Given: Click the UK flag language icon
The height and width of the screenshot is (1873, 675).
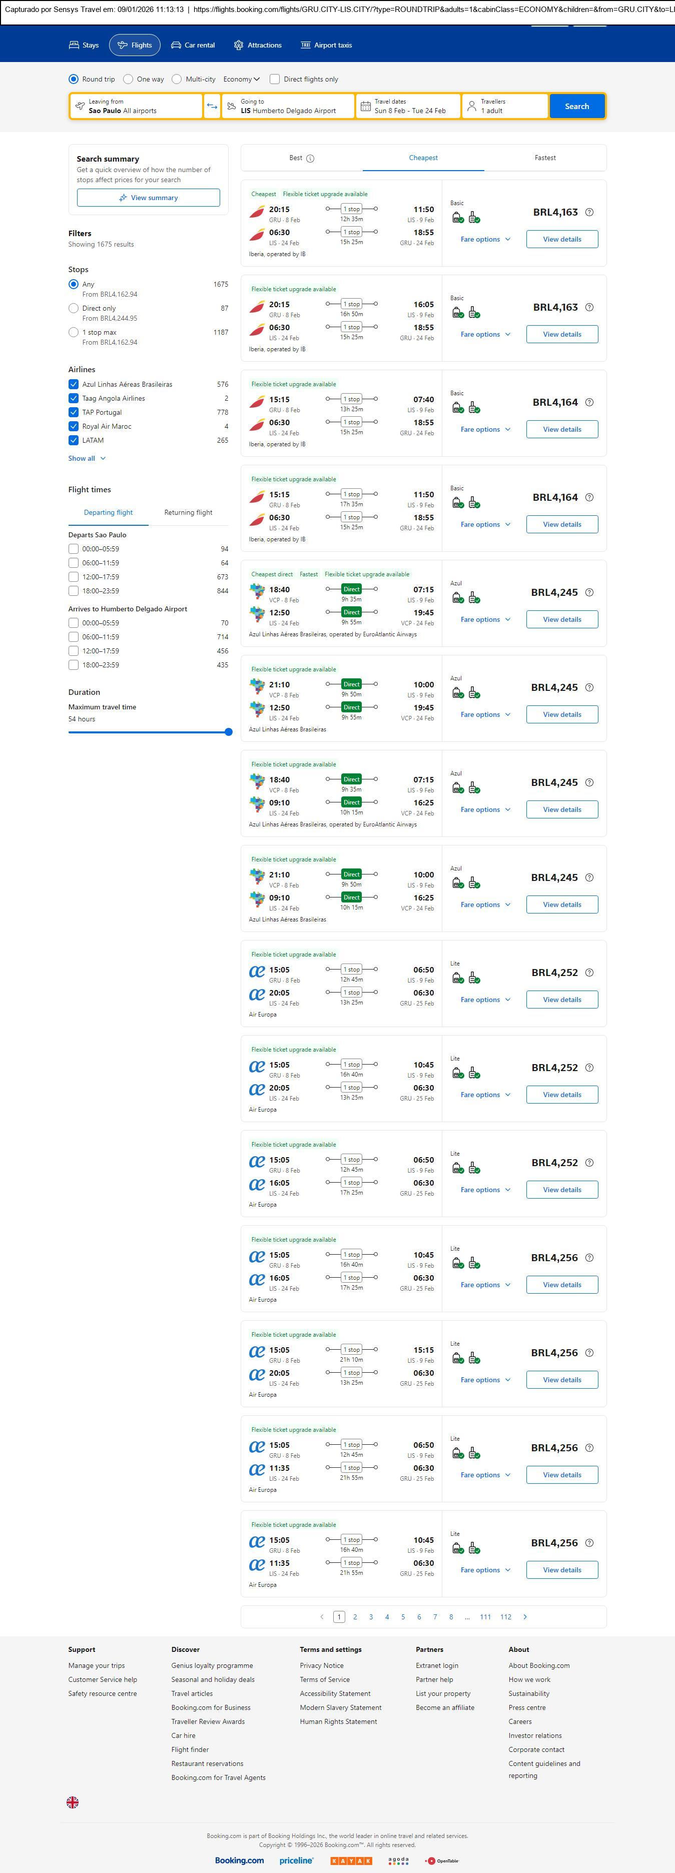Looking at the screenshot, I should (73, 1802).
